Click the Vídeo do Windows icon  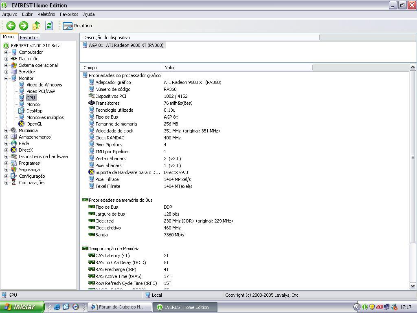(x=22, y=85)
